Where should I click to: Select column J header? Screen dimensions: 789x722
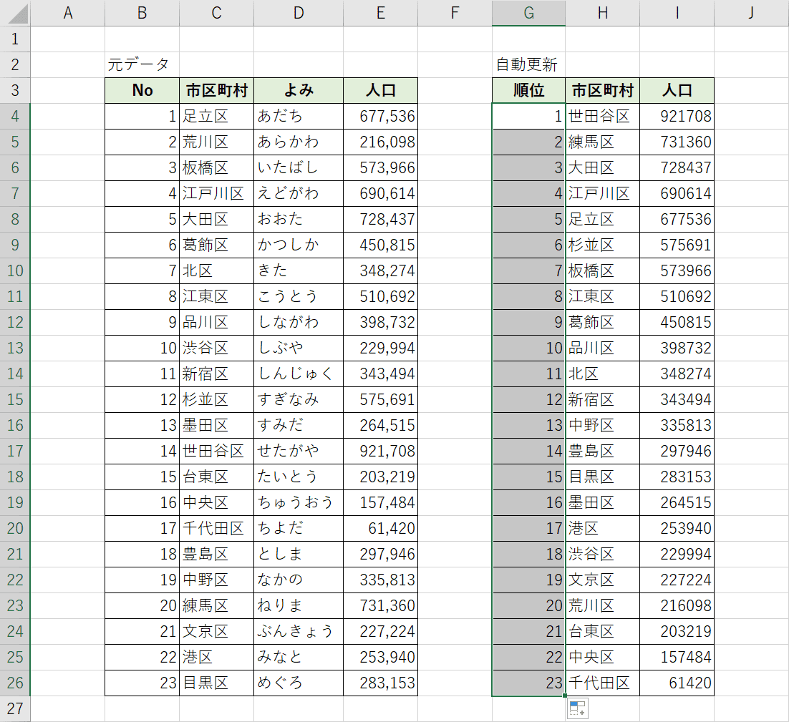[751, 13]
